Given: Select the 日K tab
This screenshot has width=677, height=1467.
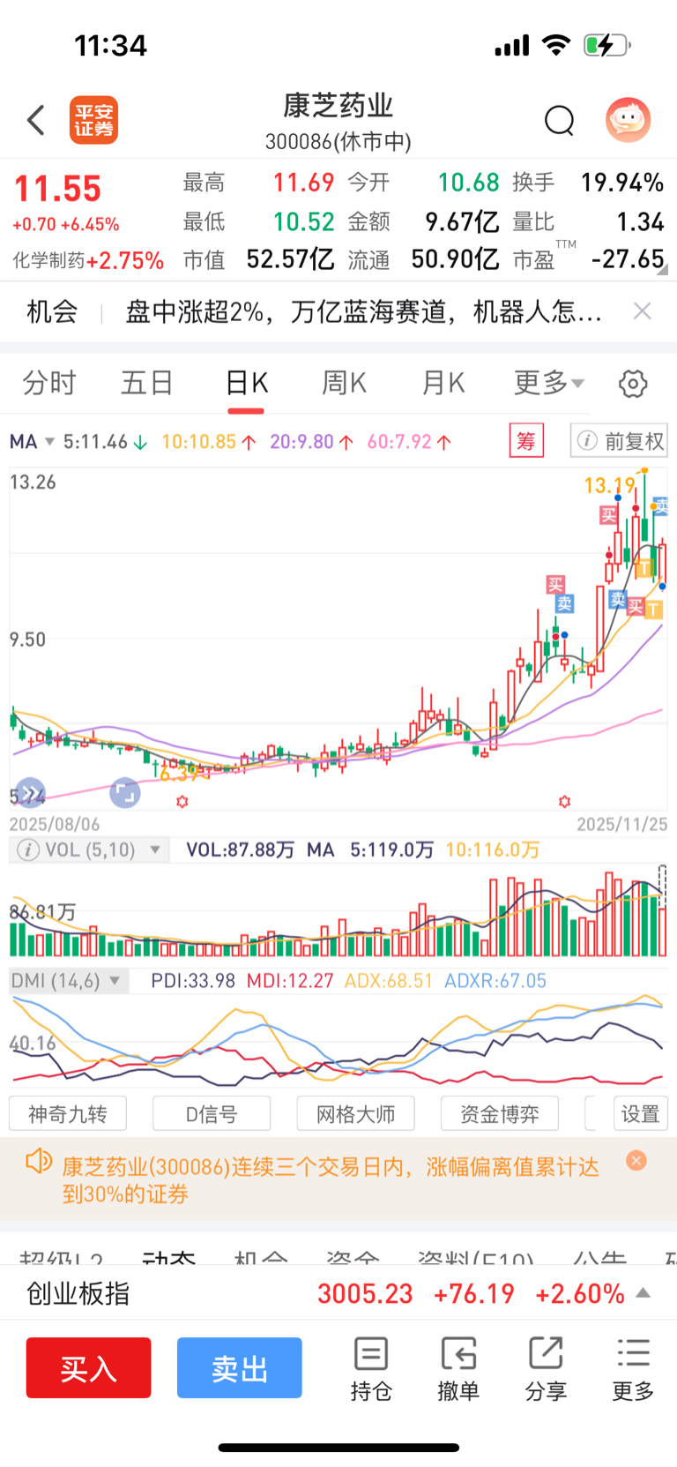Looking at the screenshot, I should tap(247, 383).
